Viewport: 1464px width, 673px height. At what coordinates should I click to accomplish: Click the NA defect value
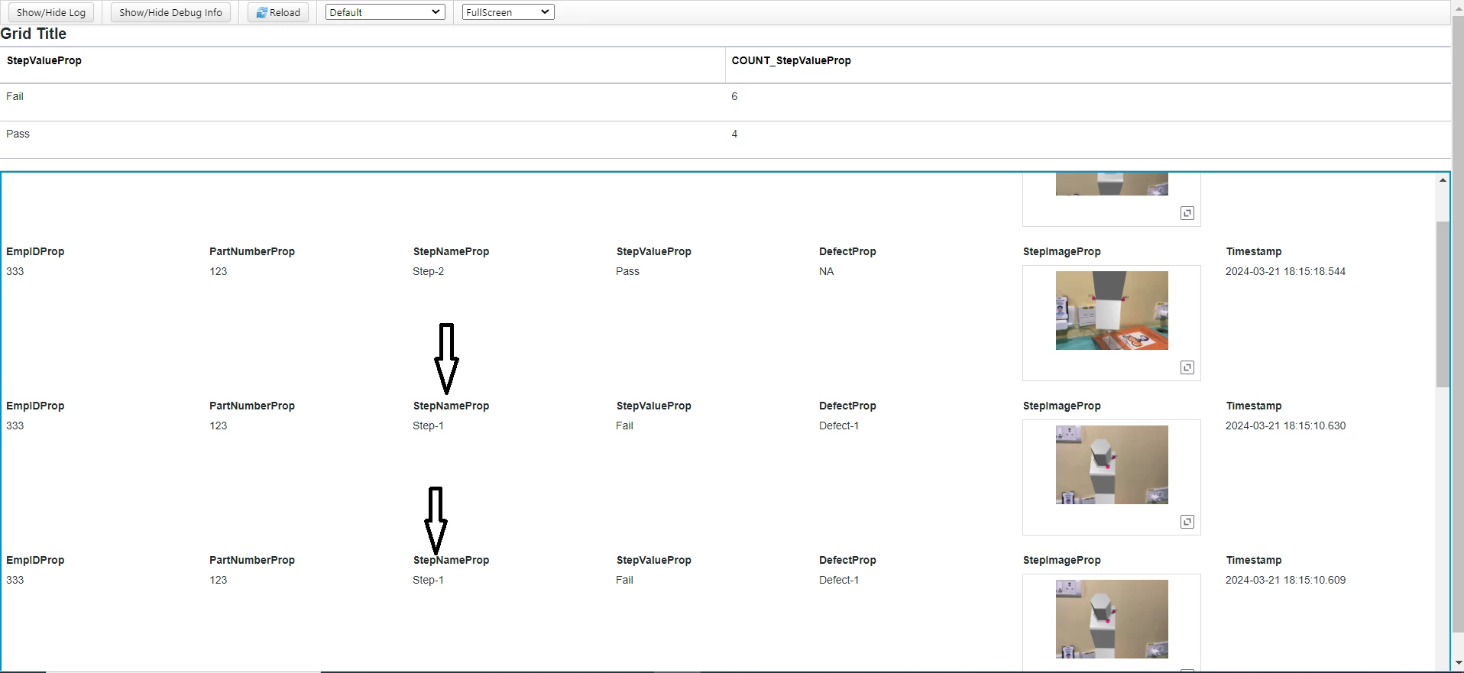point(826,271)
